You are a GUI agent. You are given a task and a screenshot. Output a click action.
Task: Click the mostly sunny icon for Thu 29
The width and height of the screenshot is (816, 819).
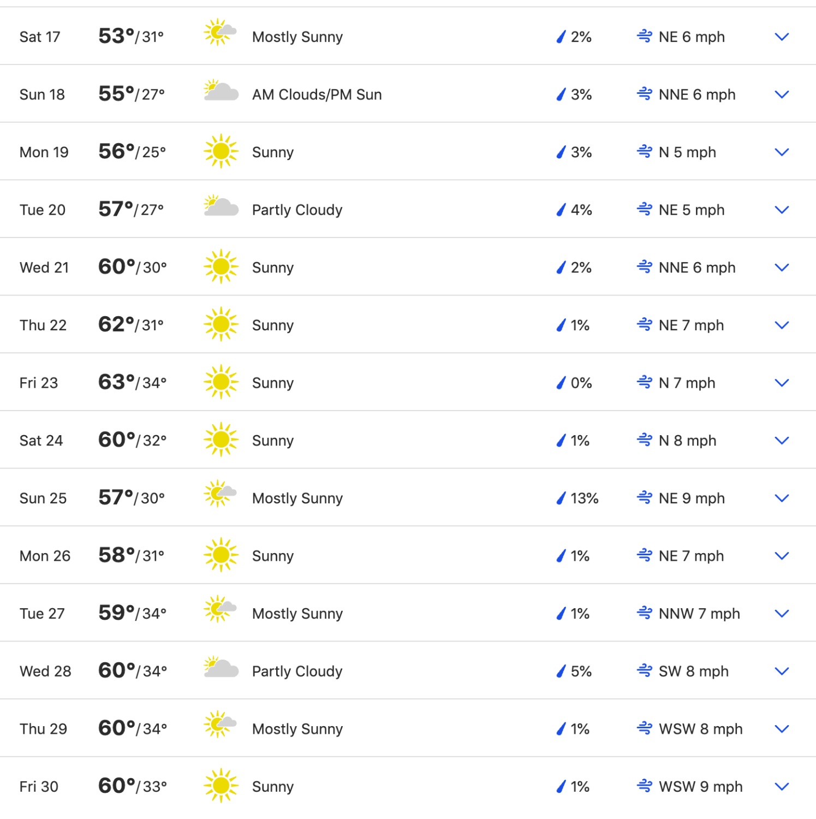tap(220, 725)
